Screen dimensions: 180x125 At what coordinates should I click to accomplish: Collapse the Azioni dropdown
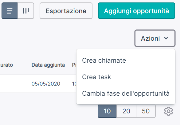coord(155,38)
